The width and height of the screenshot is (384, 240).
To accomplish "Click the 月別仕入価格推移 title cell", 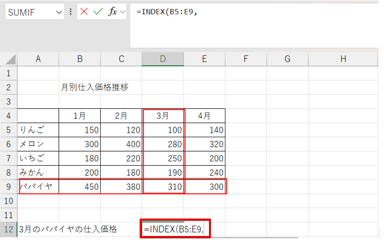I will click(94, 87).
